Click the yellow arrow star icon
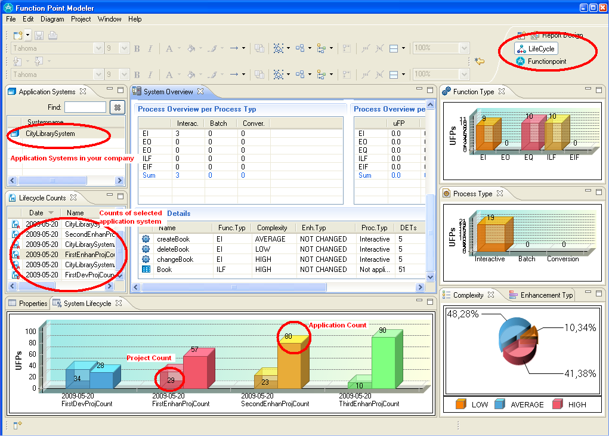This screenshot has width=609, height=436. click(x=480, y=61)
